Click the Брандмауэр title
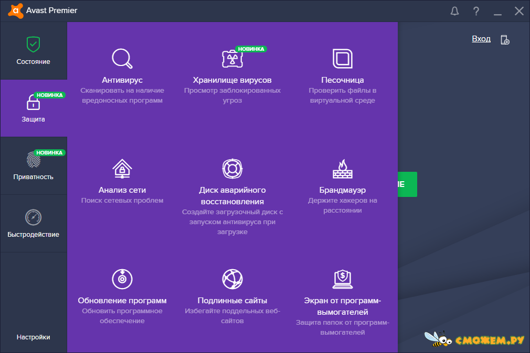530x353 pixels. [x=343, y=190]
